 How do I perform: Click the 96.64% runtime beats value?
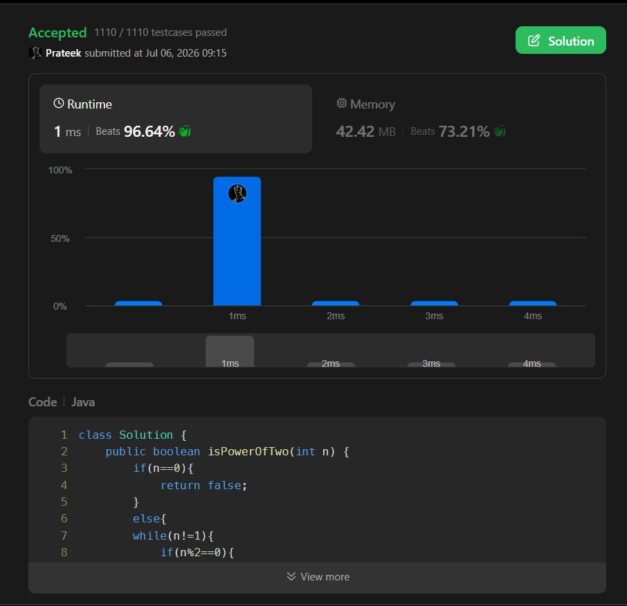(x=149, y=131)
